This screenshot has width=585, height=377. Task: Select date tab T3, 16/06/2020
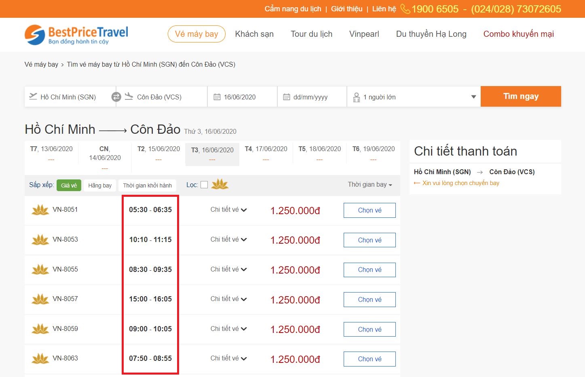(212, 154)
